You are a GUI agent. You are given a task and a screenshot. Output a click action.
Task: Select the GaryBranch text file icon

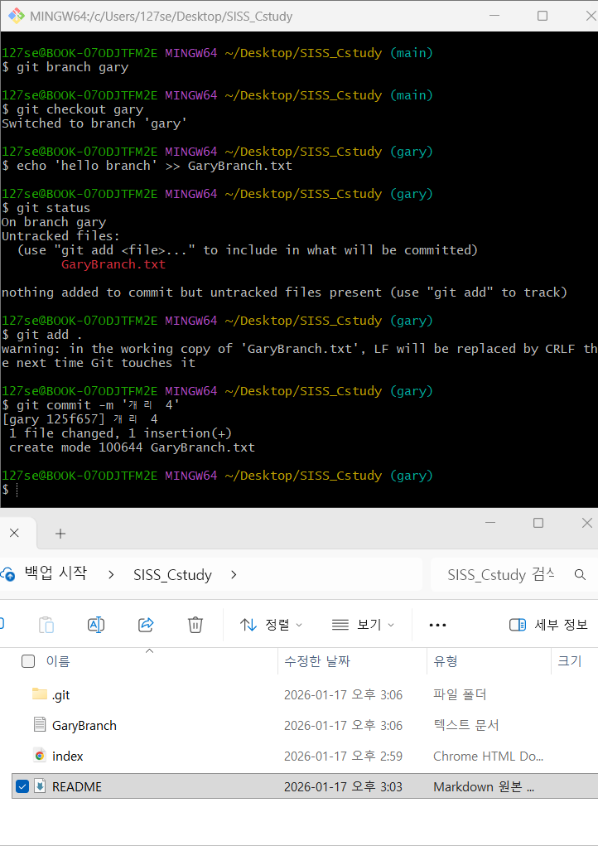coord(40,725)
